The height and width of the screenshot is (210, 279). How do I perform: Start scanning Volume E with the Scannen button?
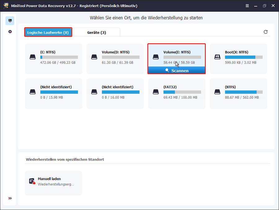coord(176,70)
